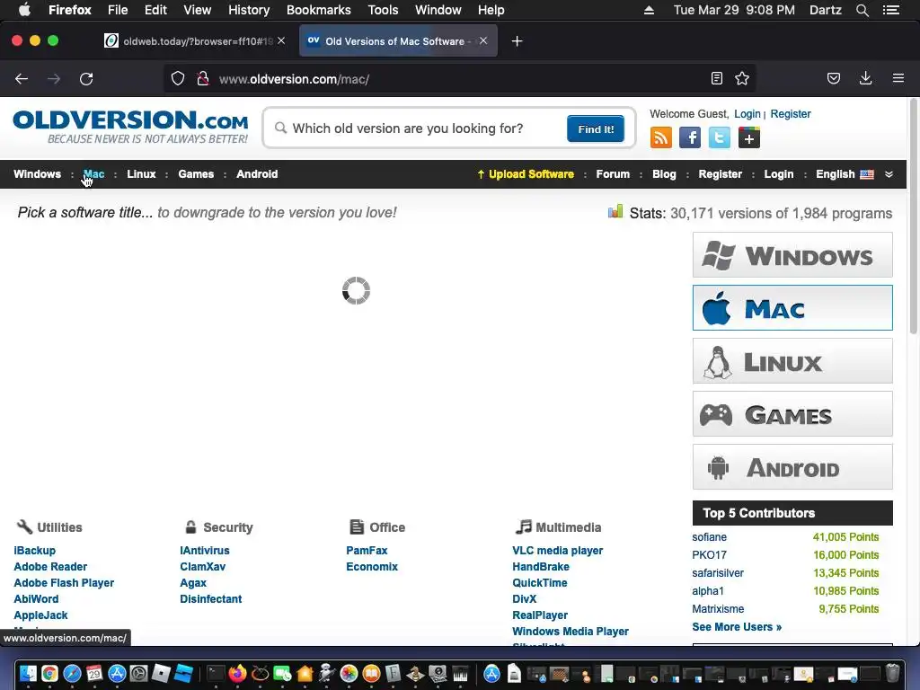Click the Find It! button
Viewport: 920px width, 690px height.
(x=596, y=129)
